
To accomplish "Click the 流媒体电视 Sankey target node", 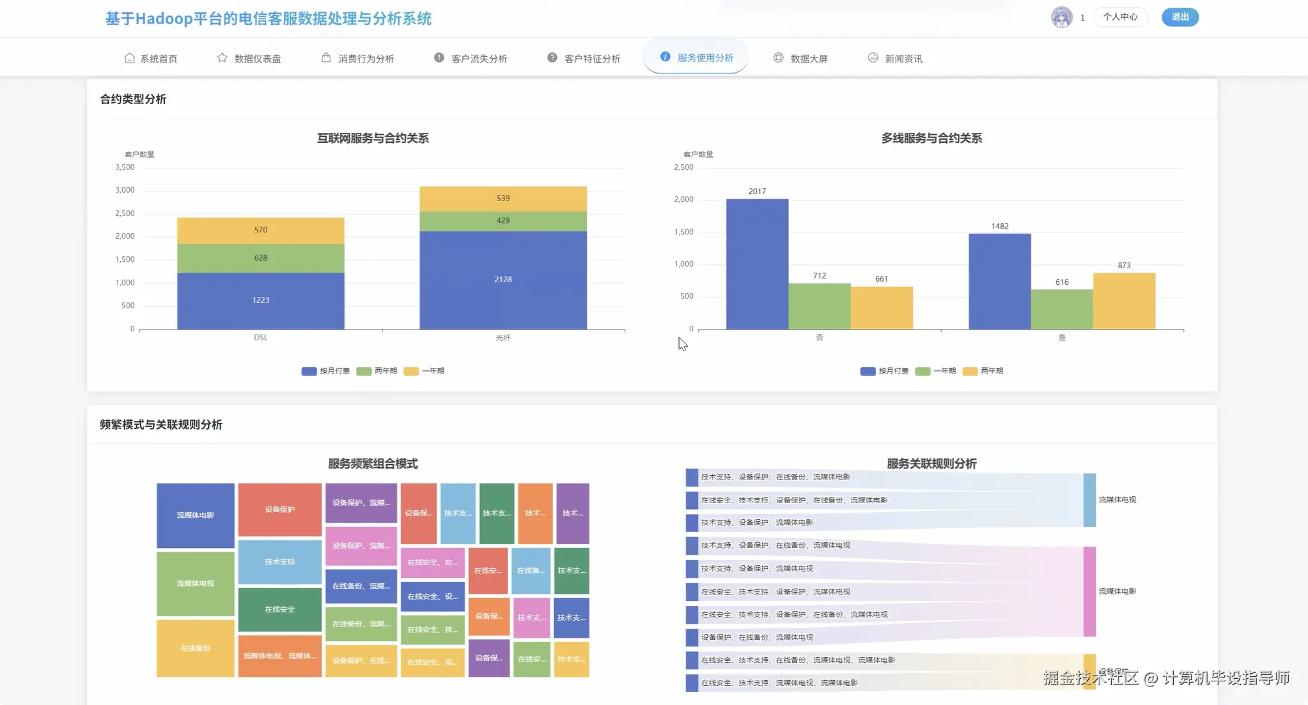I will click(x=1089, y=500).
